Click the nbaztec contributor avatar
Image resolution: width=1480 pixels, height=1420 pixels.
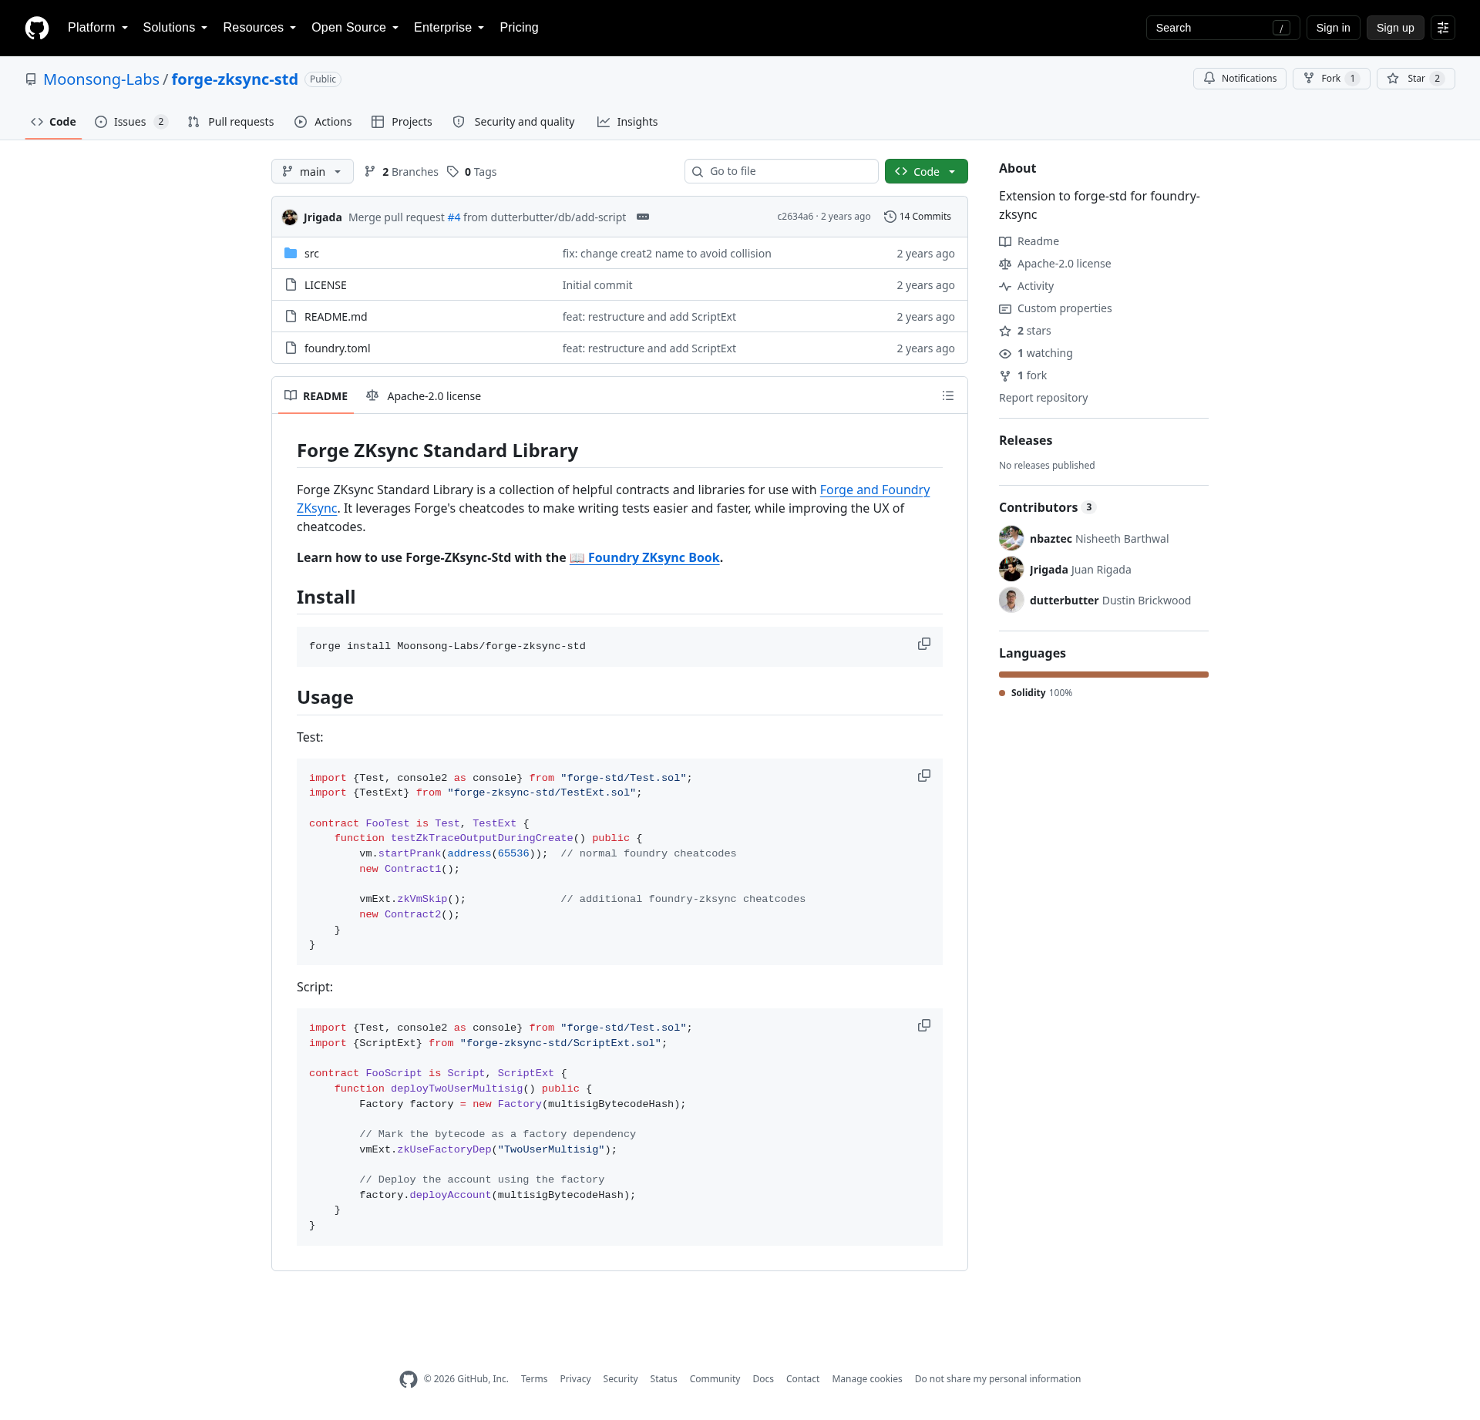point(1011,538)
